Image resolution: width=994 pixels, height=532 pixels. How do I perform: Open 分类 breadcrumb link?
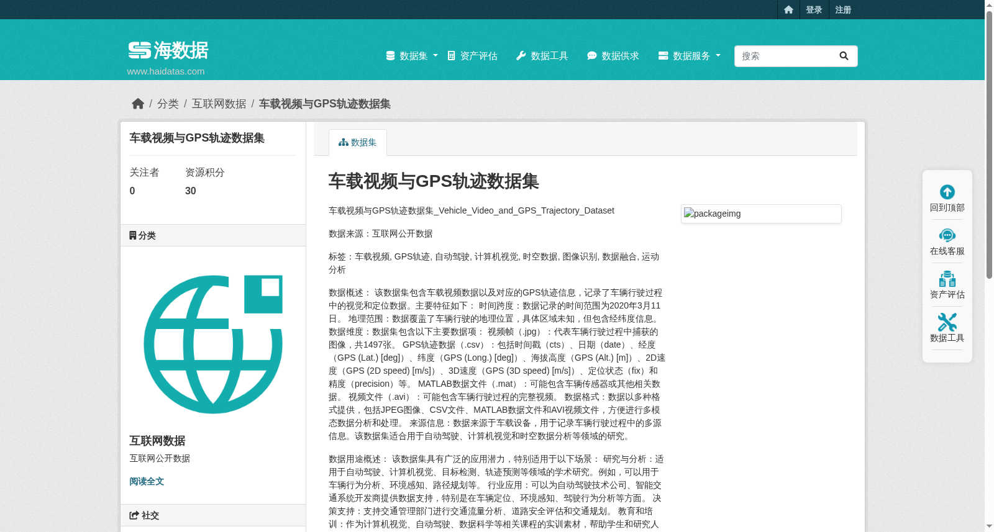coord(168,104)
